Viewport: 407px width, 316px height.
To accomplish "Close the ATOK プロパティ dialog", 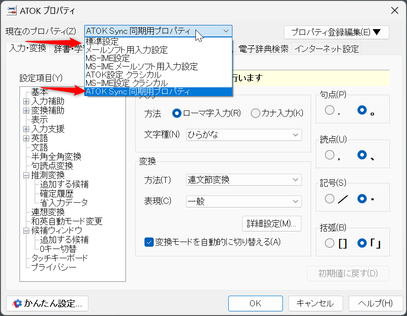I will point(394,11).
